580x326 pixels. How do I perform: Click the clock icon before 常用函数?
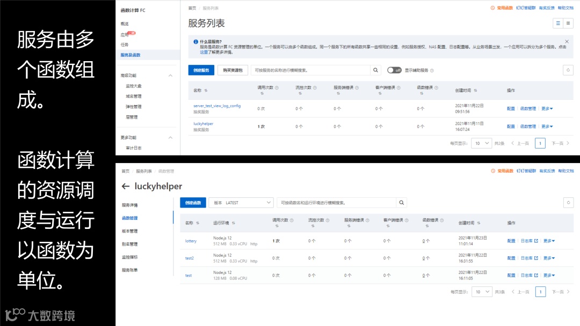(492, 8)
